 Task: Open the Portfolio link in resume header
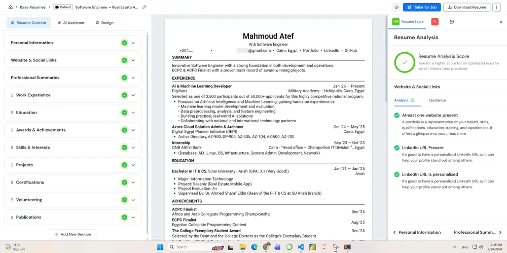point(310,51)
